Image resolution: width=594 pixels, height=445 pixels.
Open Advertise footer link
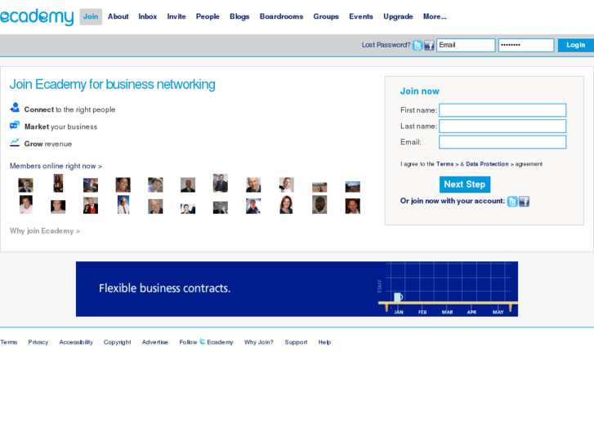155,342
